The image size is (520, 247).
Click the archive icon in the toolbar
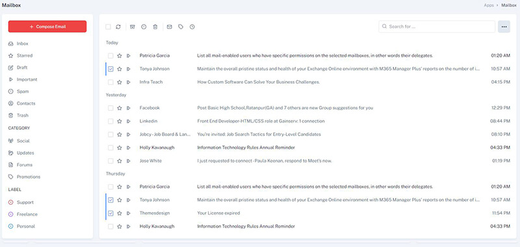pyautogui.click(x=133, y=27)
